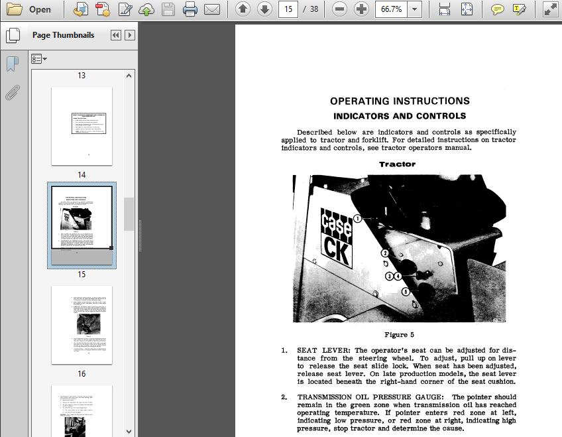This screenshot has width=562, height=437.
Task: Click the Attachments paperclip icon
Action: coord(13,92)
